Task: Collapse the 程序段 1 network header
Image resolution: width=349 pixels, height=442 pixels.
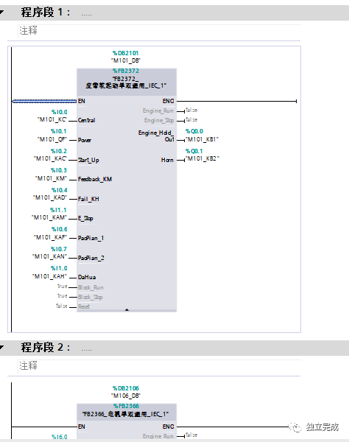Action: point(1,12)
